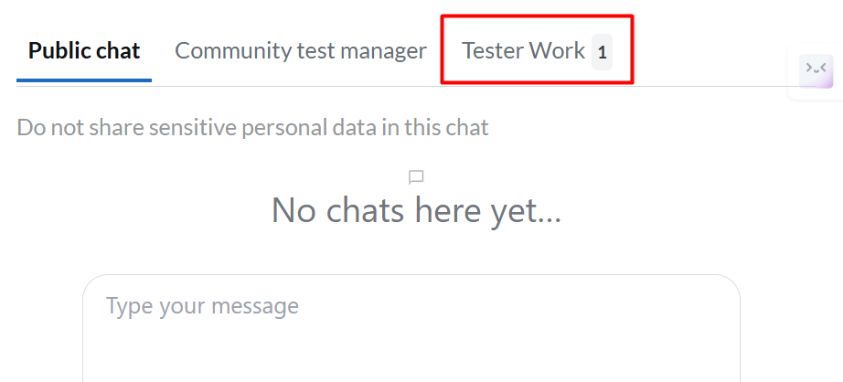Click the empty area inside the message box
Image resolution: width=843 pixels, height=382 pixels.
coord(411,349)
